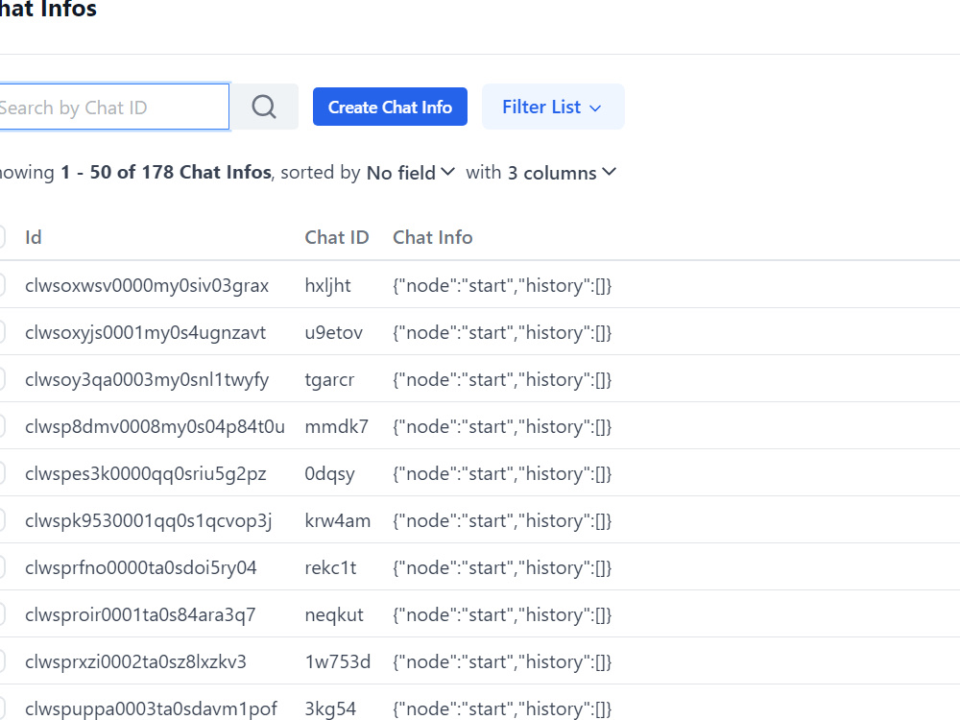Screen dimensions: 960x720
Task: Toggle checkbox for the tgarcr row
Action: click(1, 379)
